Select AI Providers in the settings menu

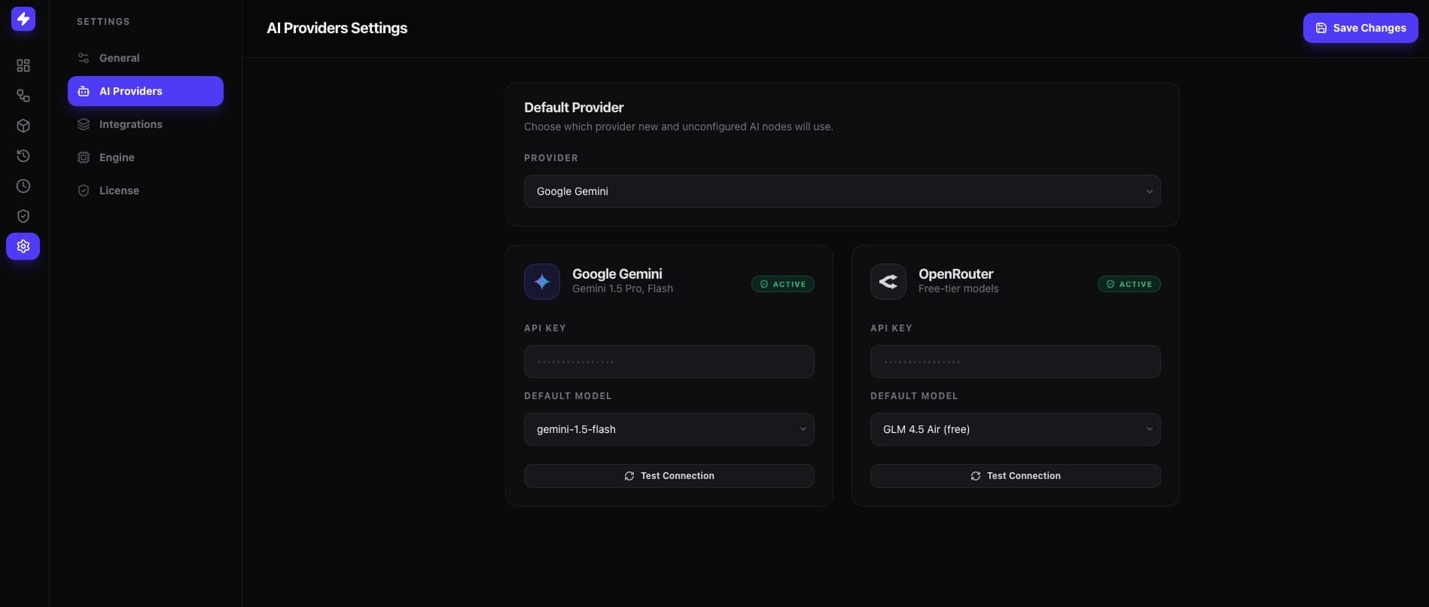point(145,91)
